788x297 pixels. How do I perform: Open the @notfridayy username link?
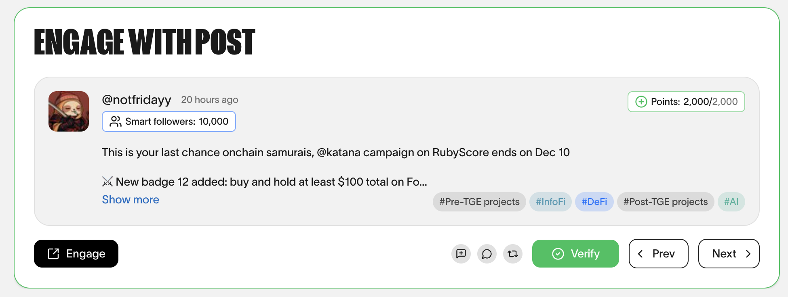137,100
